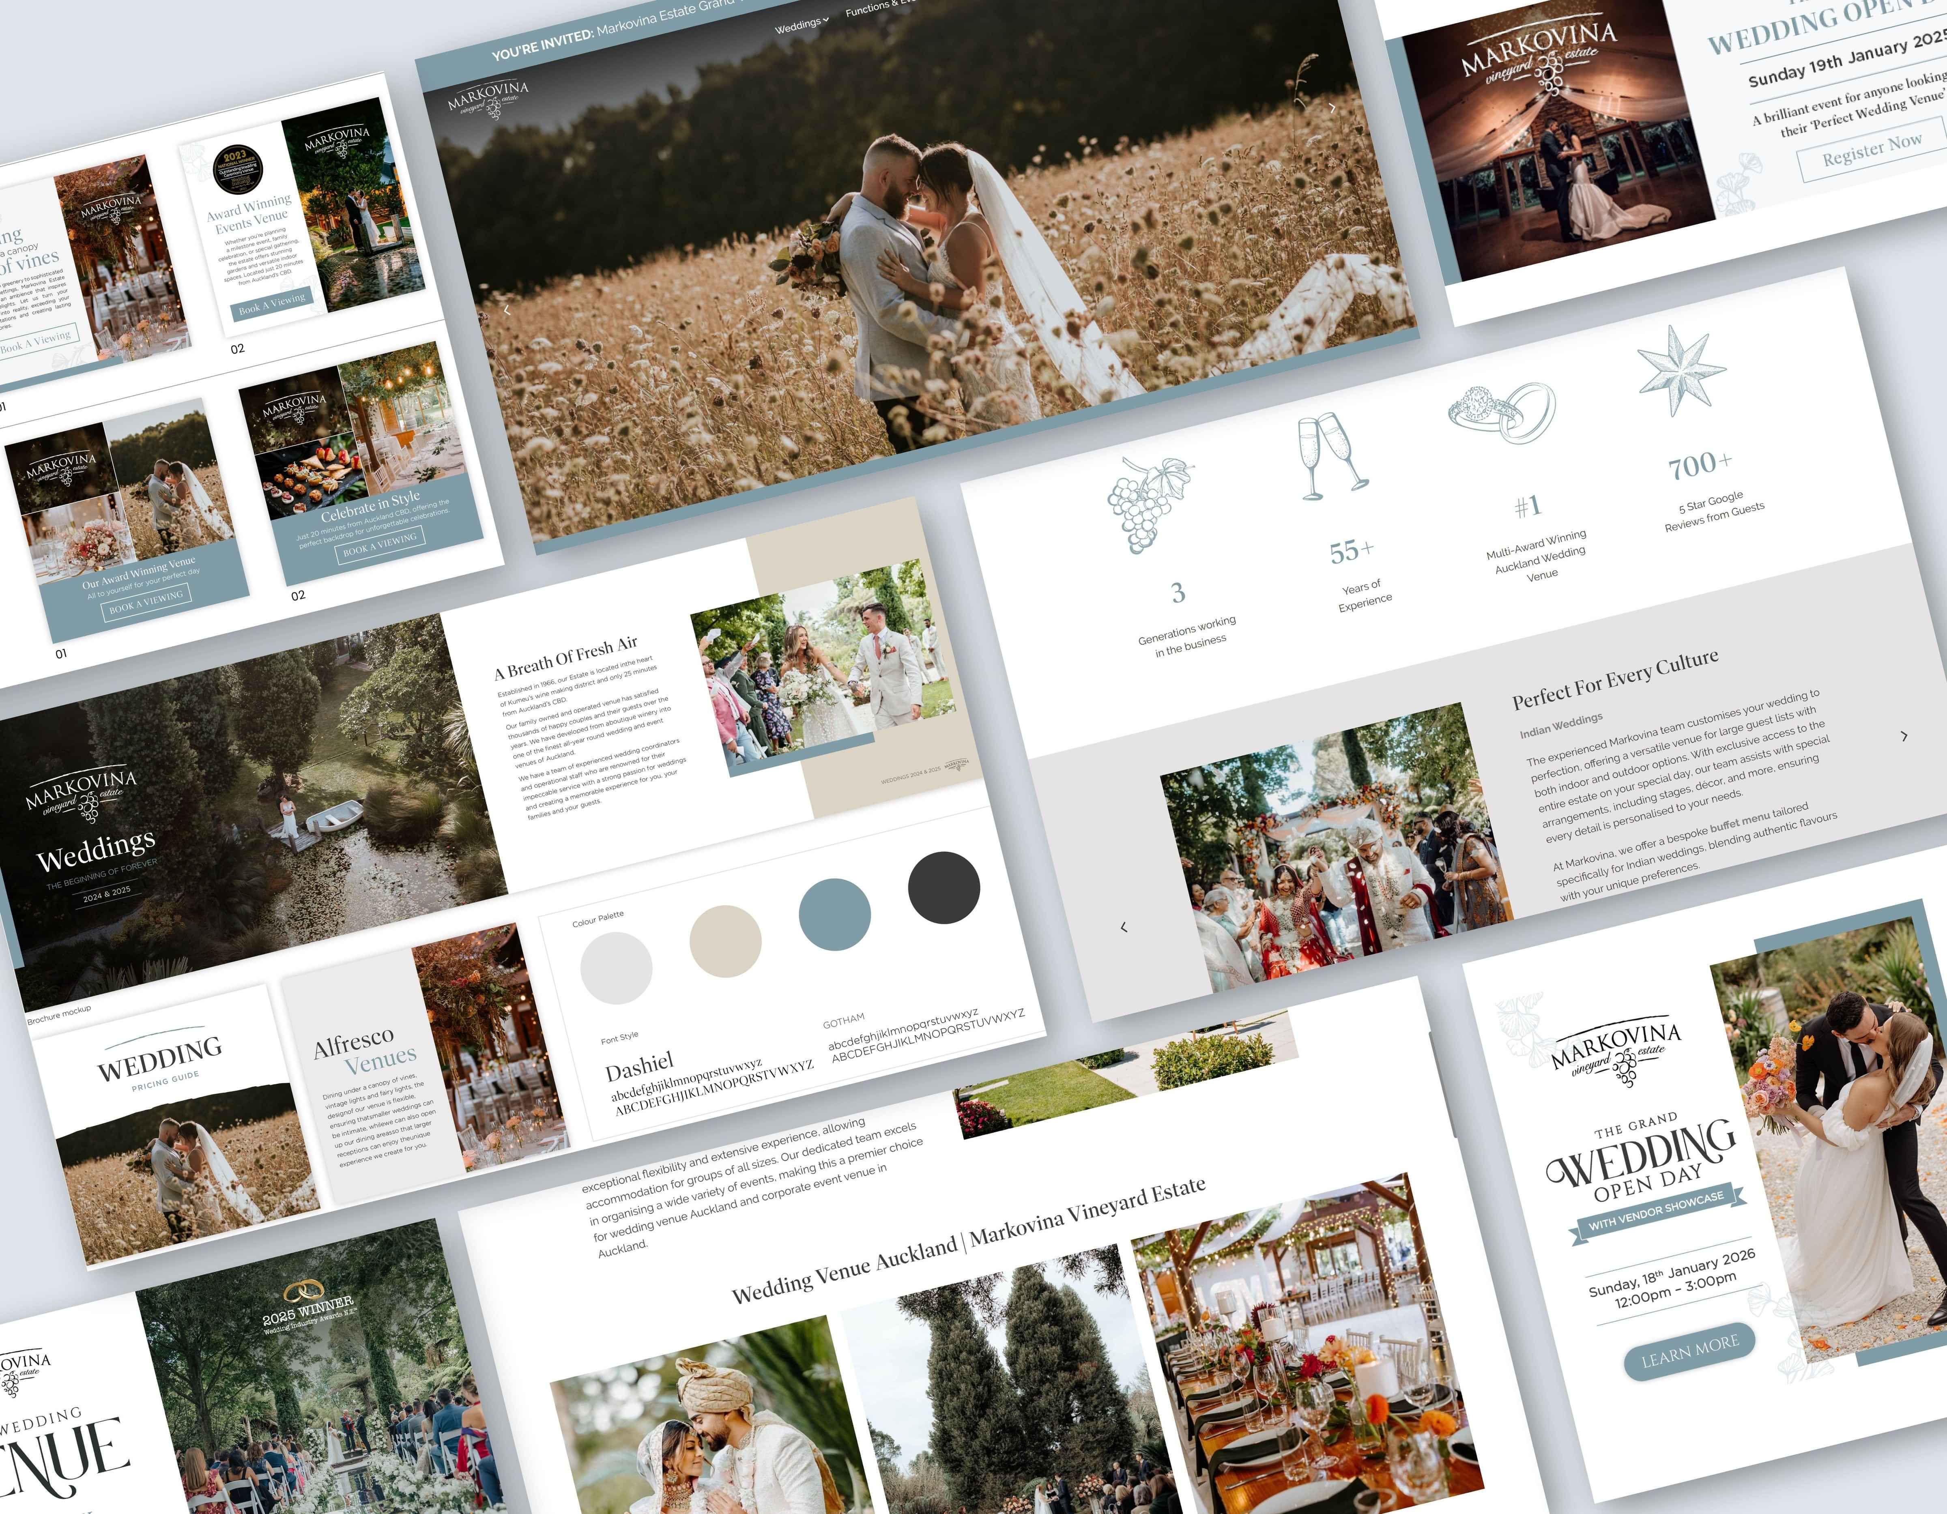This screenshot has height=1514, width=1947.
Task: Go to next culture slide arrow
Action: pos(1904,736)
